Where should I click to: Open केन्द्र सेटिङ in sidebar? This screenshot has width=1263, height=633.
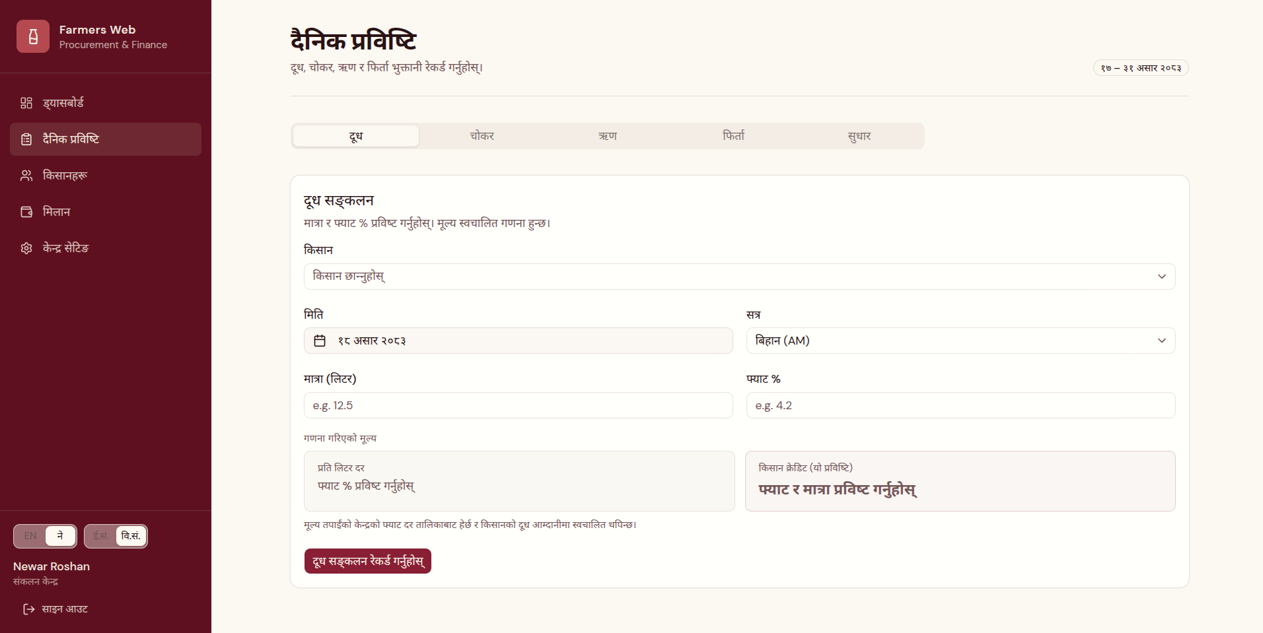tap(106, 248)
